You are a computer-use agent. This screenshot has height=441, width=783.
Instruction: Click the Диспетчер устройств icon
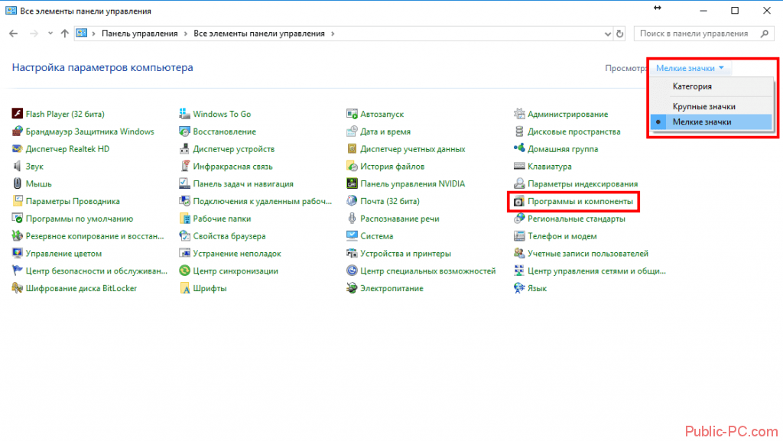pyautogui.click(x=185, y=149)
